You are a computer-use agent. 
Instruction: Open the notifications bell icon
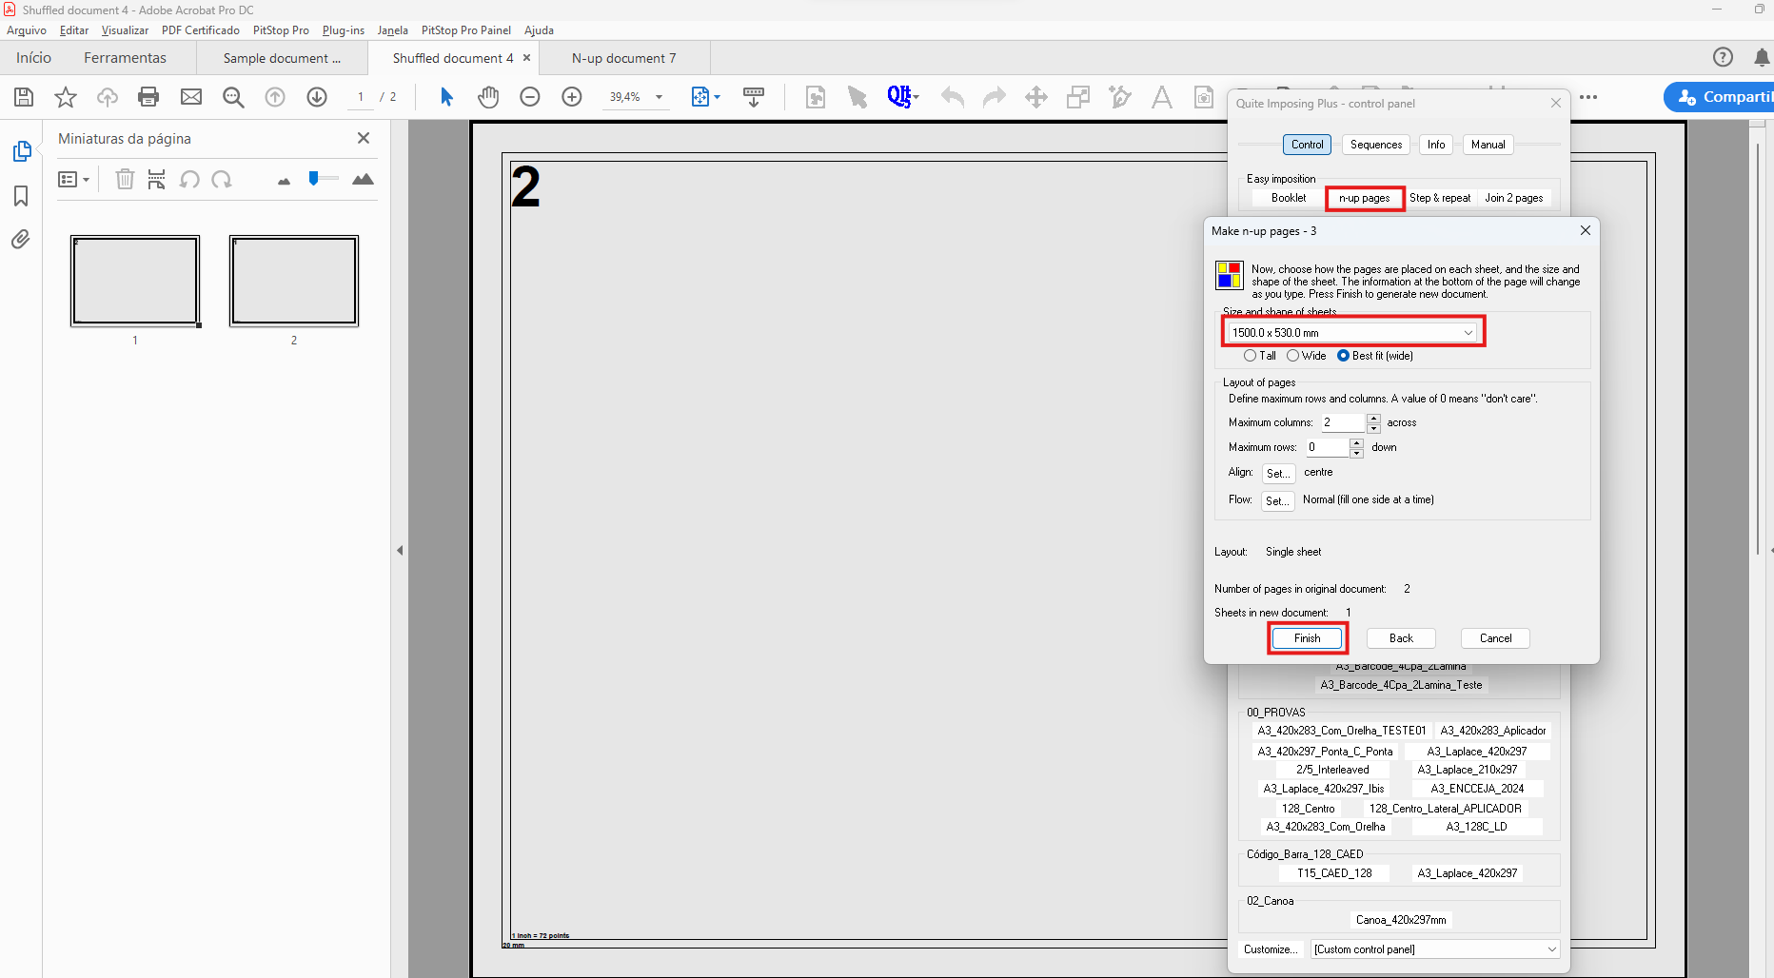(1762, 57)
